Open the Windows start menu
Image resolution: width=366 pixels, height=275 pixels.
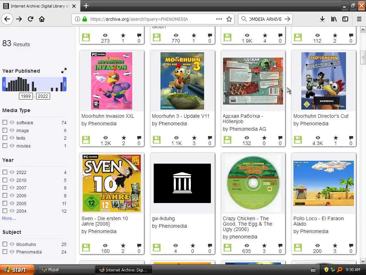pos(17,270)
